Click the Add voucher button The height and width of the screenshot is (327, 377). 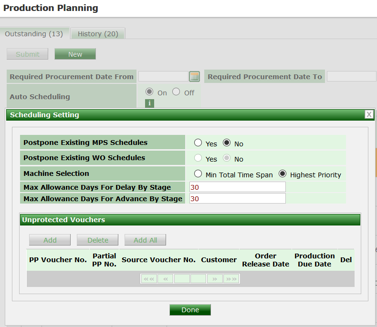point(50,240)
